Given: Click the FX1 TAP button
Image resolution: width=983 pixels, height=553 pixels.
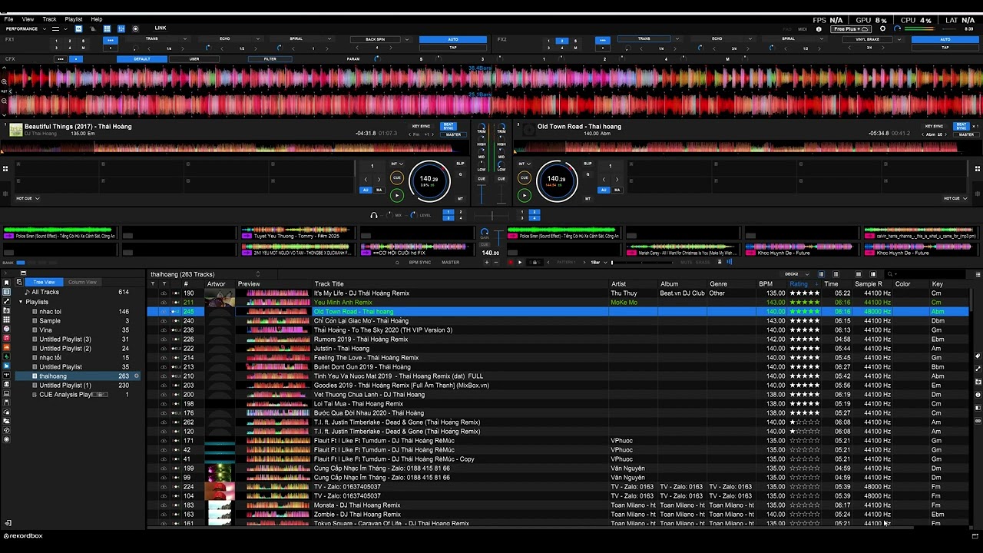Looking at the screenshot, I should pyautogui.click(x=453, y=48).
